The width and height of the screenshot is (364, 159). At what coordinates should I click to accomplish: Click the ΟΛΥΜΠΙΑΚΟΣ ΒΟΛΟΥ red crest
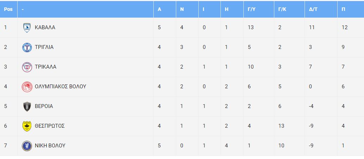point(27,87)
